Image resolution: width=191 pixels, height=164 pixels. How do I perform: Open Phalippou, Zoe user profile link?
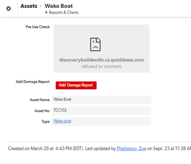tap(131, 148)
